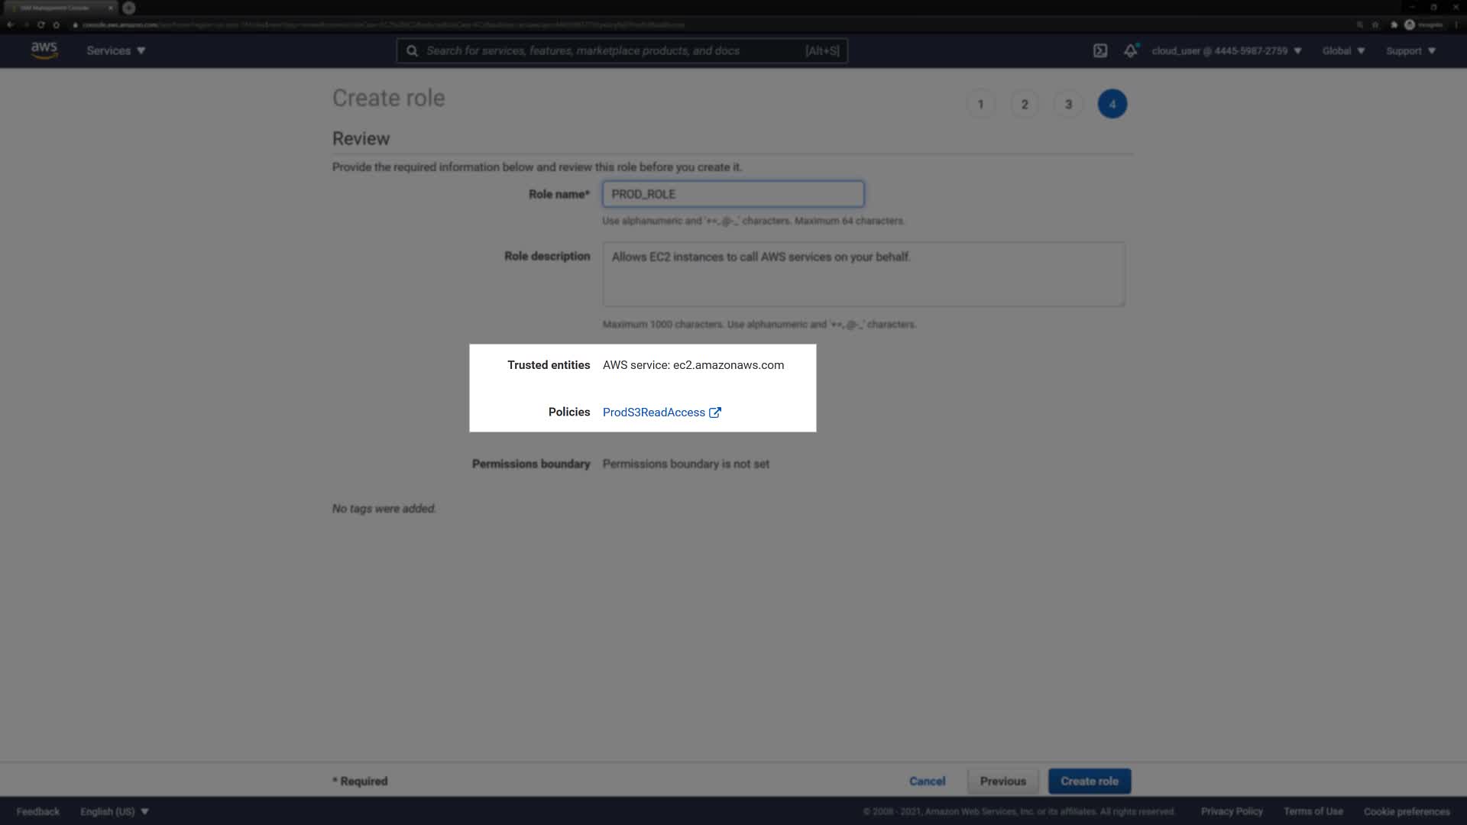Open AWS CloudShell terminal icon
1467x825 pixels.
1099,50
